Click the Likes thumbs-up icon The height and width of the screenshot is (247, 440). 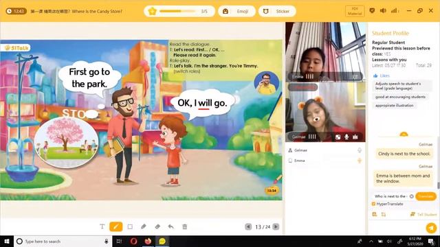pos(375,75)
